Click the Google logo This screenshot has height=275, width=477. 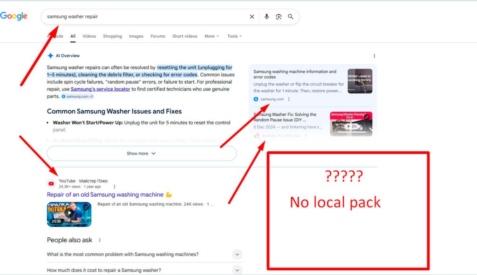coord(14,16)
